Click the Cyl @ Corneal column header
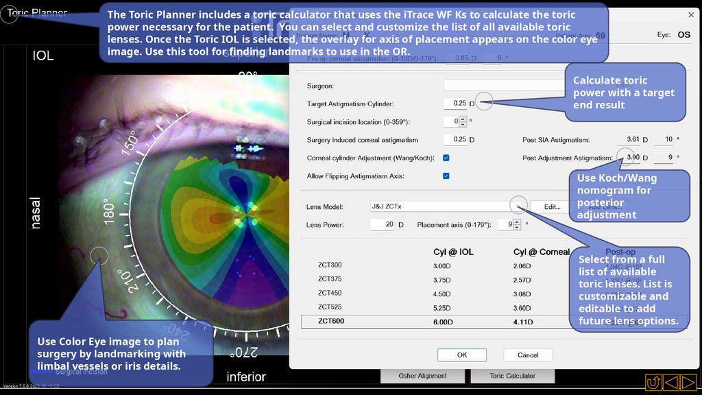 click(542, 252)
